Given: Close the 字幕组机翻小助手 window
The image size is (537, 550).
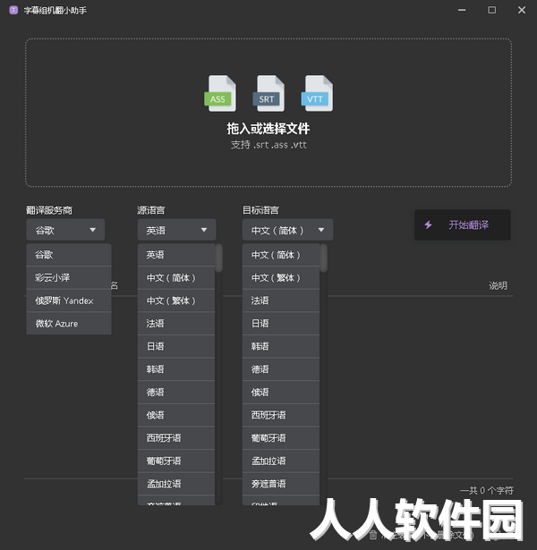Looking at the screenshot, I should point(522,10).
